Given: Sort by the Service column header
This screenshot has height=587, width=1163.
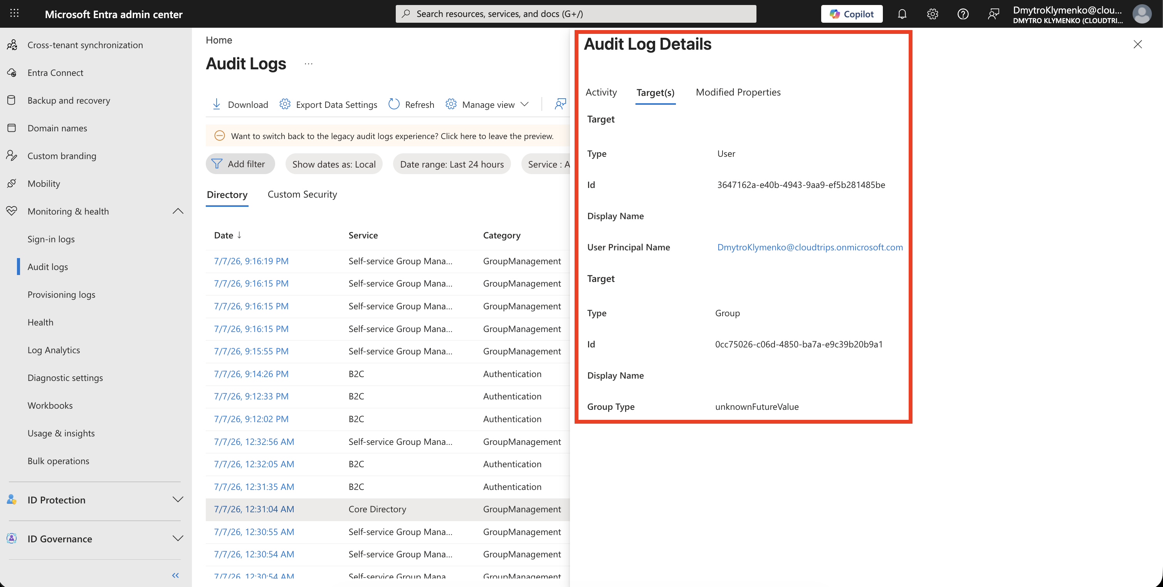Looking at the screenshot, I should coord(363,235).
